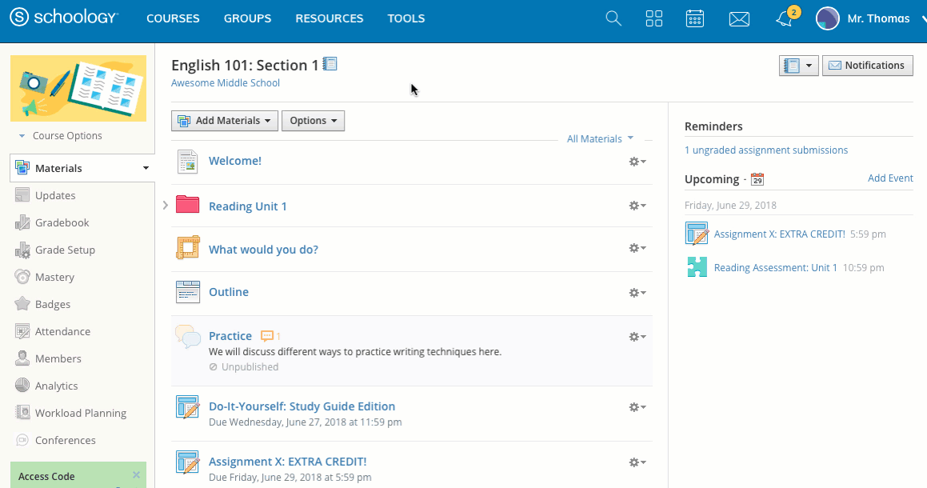Image resolution: width=927 pixels, height=488 pixels.
Task: Open the calendar icon in header
Action: [x=695, y=18]
